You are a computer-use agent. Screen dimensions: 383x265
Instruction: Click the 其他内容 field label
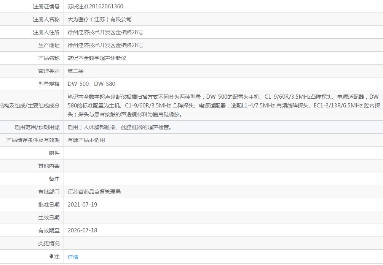49,166
